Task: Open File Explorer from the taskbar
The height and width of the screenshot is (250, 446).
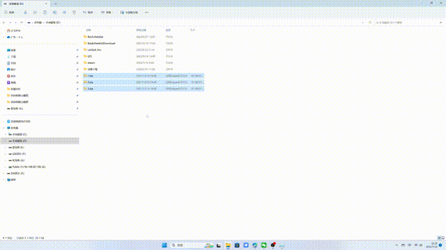Action: (228, 245)
